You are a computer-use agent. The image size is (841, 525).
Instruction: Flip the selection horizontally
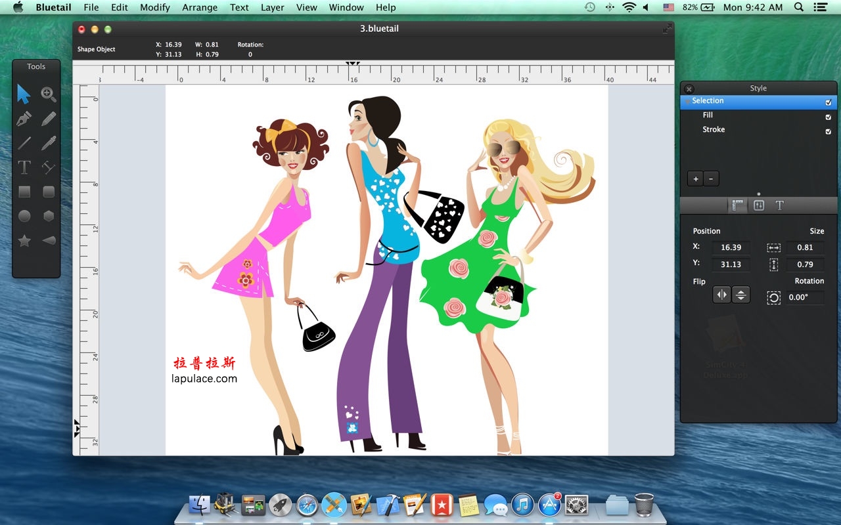pyautogui.click(x=722, y=295)
